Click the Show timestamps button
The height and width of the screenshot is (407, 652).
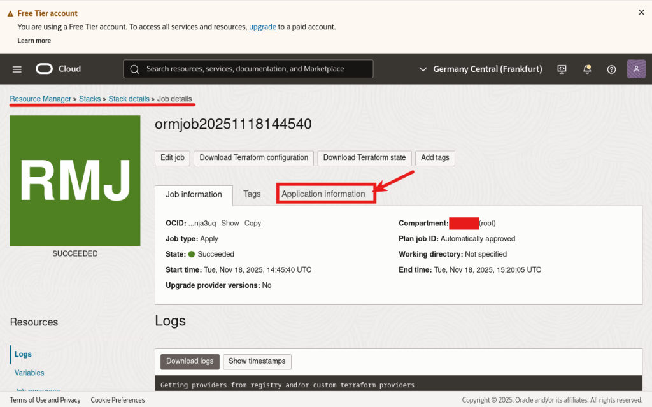257,361
